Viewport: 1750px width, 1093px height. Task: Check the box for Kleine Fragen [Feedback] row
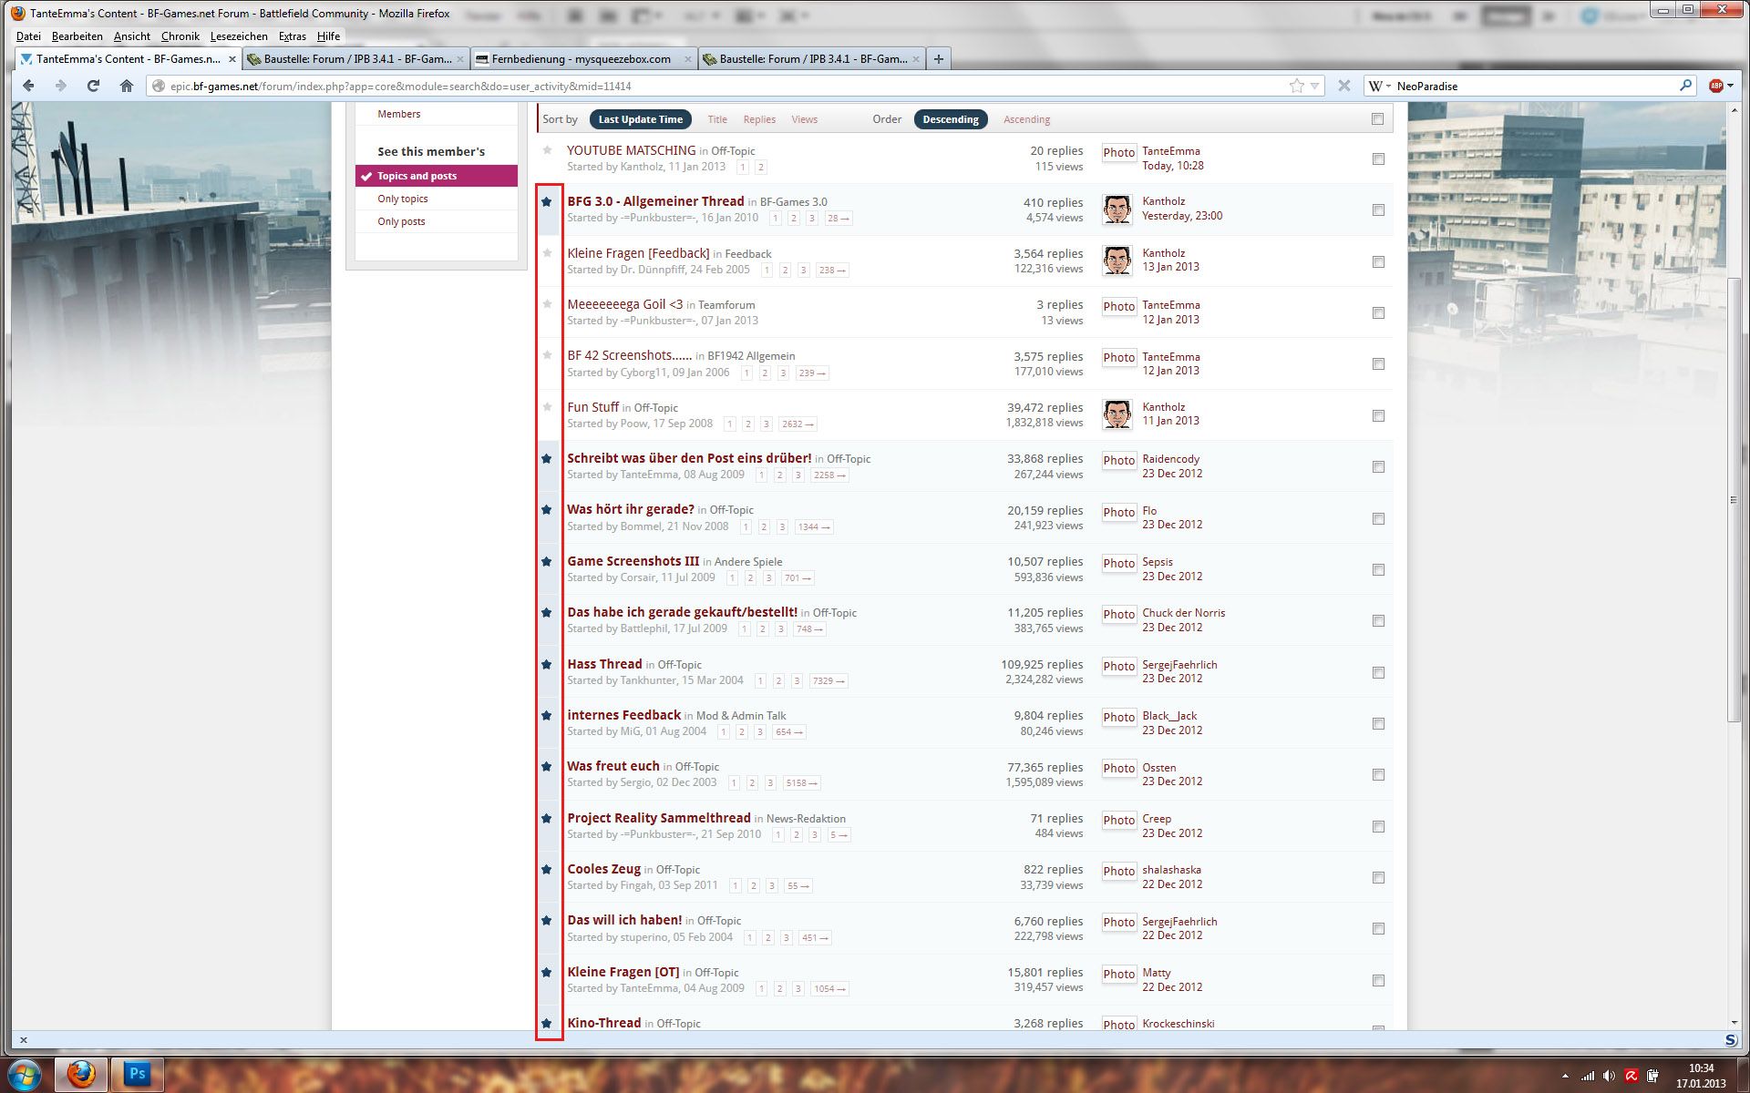coord(1378,261)
